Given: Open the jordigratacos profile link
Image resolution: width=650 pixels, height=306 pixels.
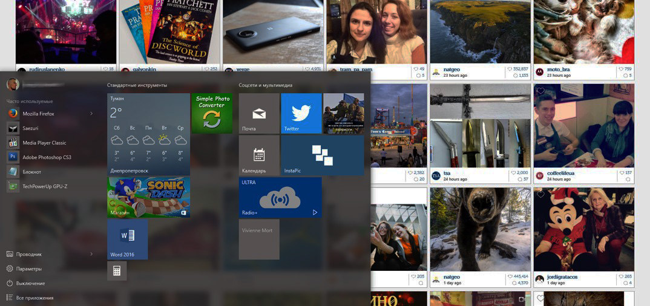Looking at the screenshot, I should [x=563, y=277].
